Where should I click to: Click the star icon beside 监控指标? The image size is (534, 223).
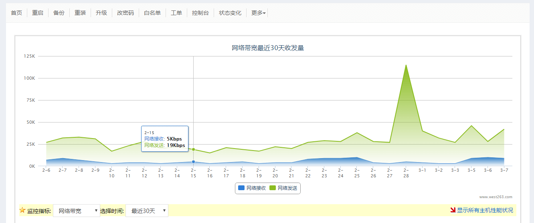pyautogui.click(x=22, y=210)
